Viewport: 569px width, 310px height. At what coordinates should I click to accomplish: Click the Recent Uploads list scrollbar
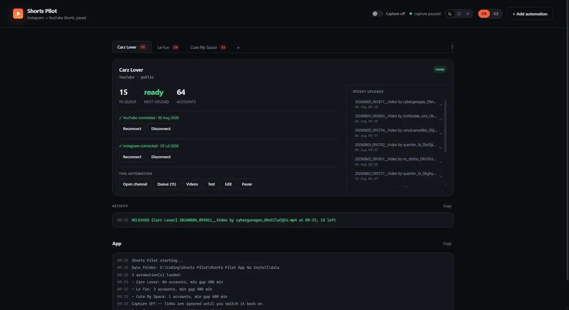(x=445, y=126)
